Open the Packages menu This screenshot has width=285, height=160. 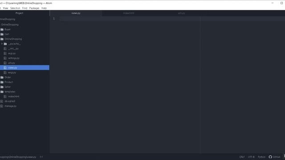pos(34,8)
